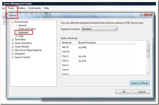Click the Ctrl+1 shortcut cell
The image size is (159, 105).
click(69, 56)
